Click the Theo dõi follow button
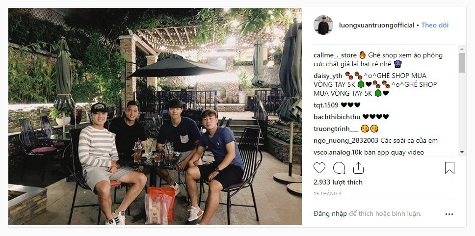Image resolution: width=475 pixels, height=236 pixels. 435,25
